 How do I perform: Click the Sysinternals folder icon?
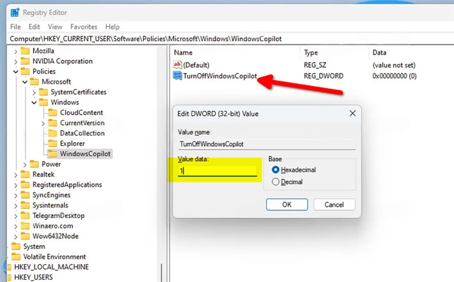pos(25,205)
